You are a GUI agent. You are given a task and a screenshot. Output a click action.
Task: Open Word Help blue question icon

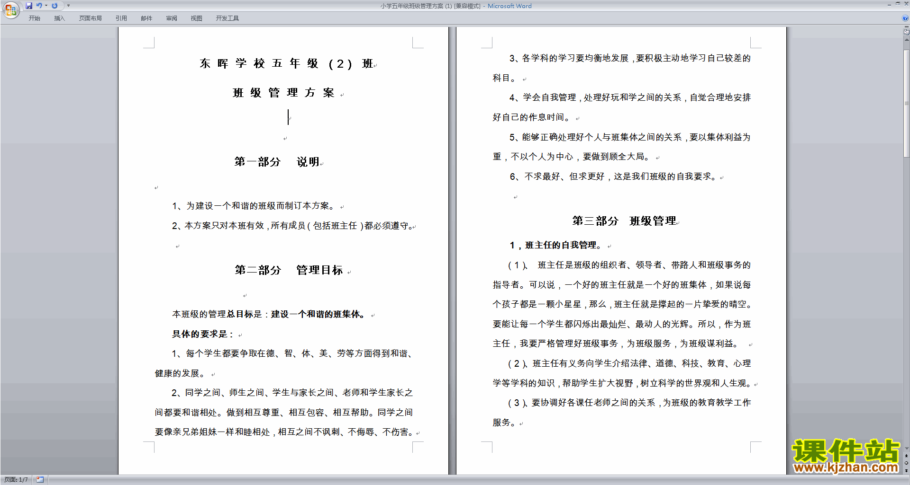coord(905,18)
